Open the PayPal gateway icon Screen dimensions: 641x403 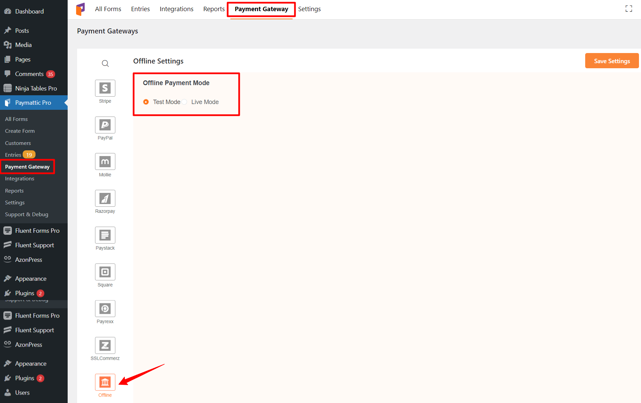pyautogui.click(x=105, y=125)
